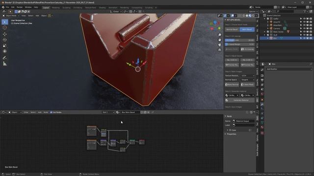Open the Modifier properties wrench tab
Screen dimensions: 314x176
262,104
